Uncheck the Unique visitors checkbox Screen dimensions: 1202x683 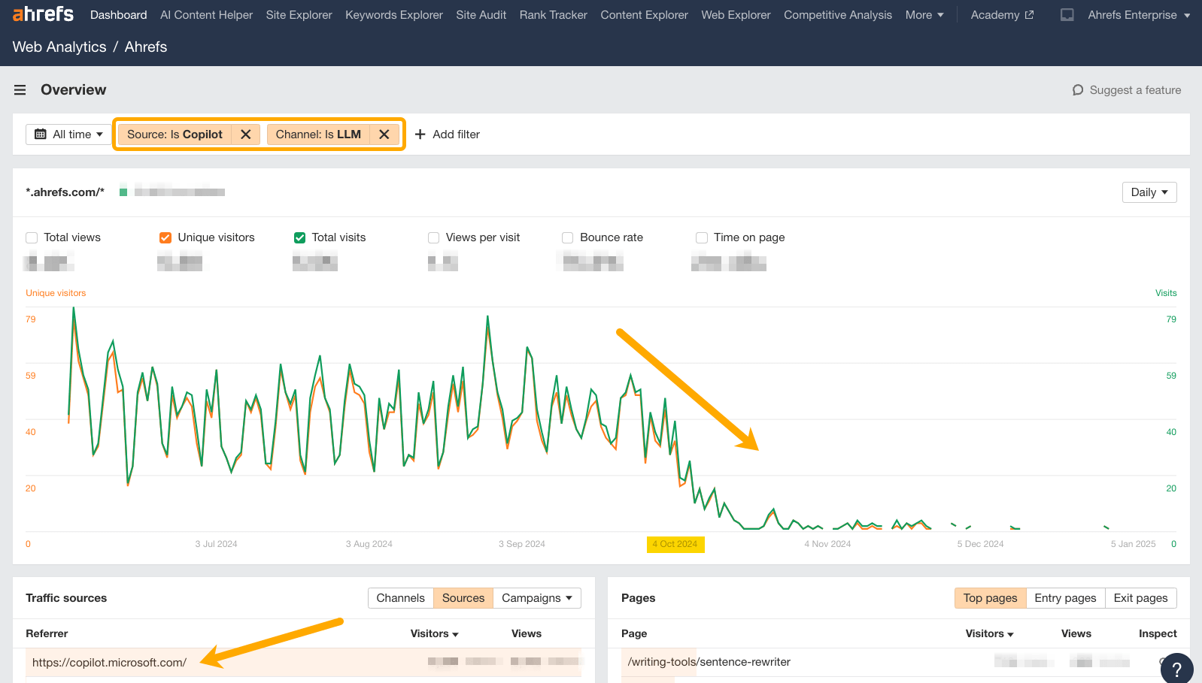(x=165, y=237)
